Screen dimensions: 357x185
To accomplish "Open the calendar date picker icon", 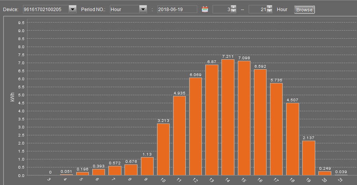I will (x=205, y=10).
